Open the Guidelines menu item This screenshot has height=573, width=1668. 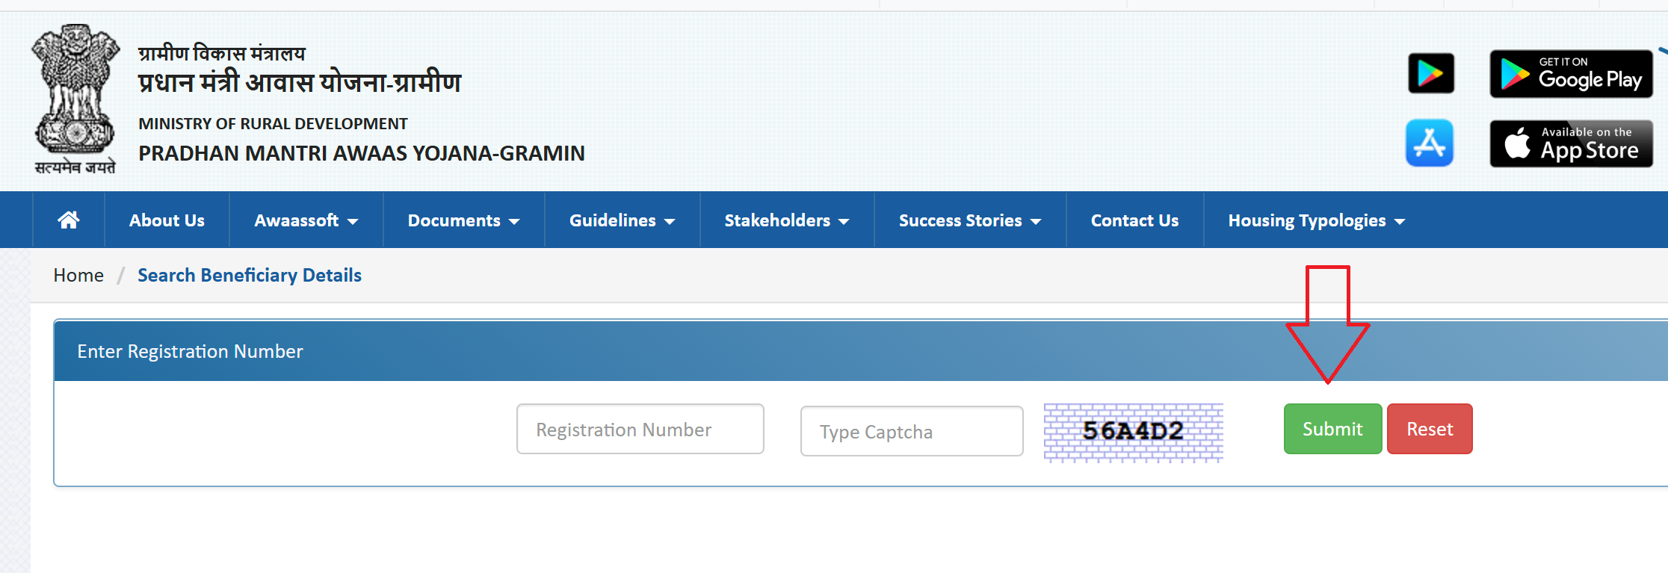(621, 220)
